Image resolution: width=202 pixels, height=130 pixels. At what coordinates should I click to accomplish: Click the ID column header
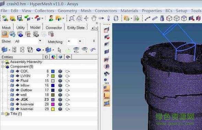(46, 57)
